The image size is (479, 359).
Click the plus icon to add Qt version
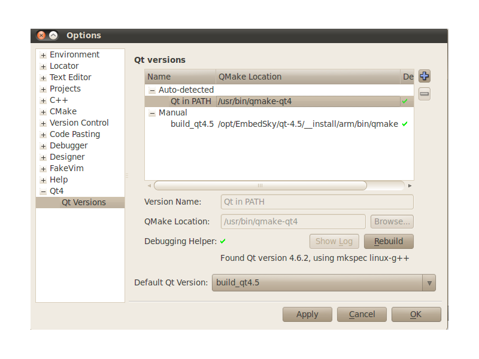(x=425, y=76)
